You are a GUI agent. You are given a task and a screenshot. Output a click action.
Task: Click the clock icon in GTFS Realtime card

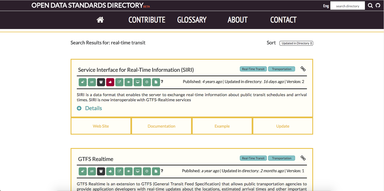[x=147, y=171]
